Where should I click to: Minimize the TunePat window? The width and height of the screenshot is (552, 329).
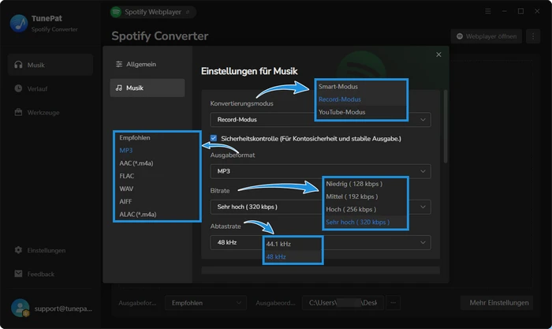click(505, 11)
